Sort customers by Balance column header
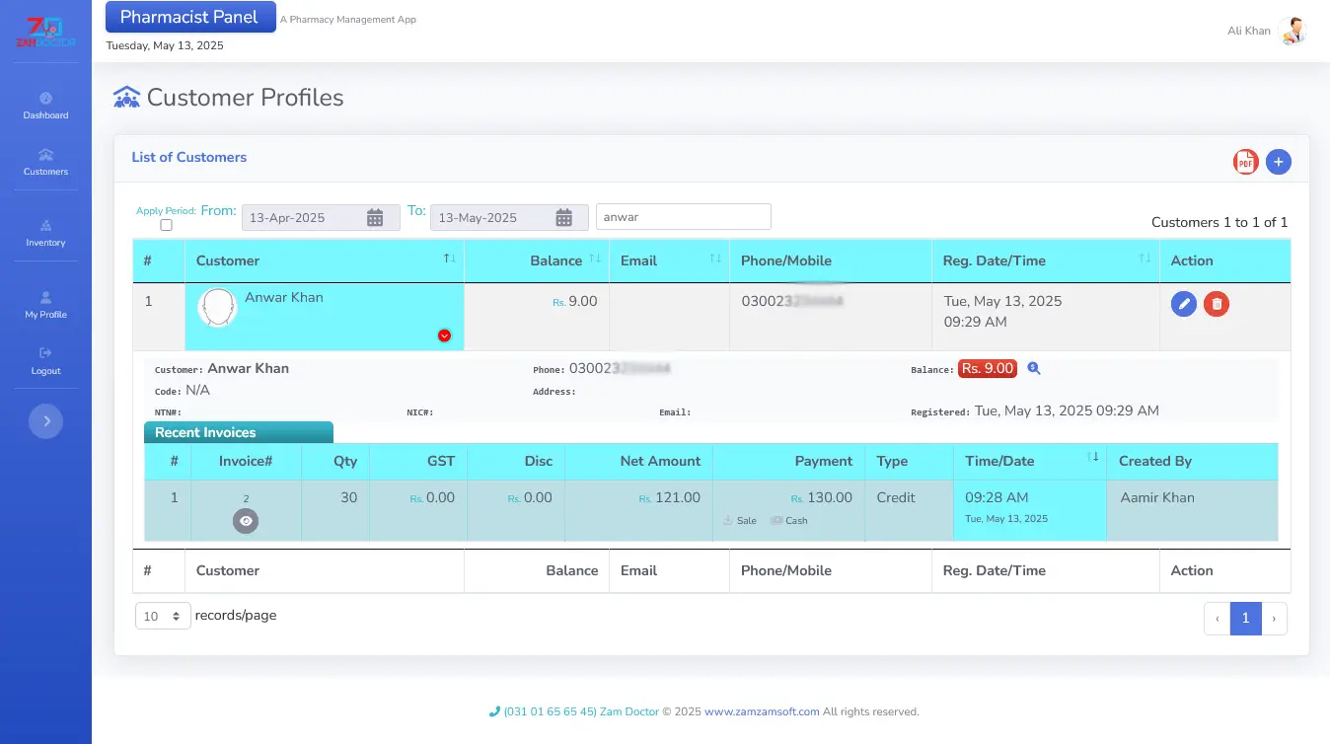Screen dimensions: 1330x744 point(555,260)
